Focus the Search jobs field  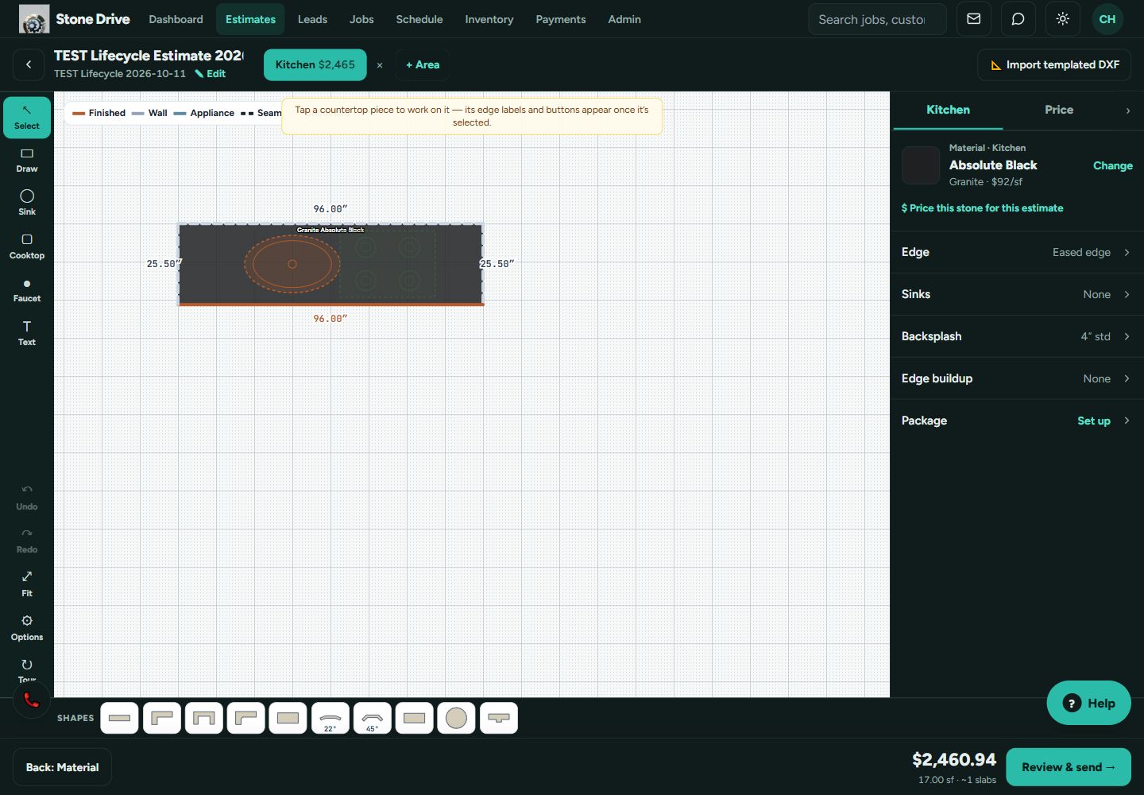coord(877,19)
